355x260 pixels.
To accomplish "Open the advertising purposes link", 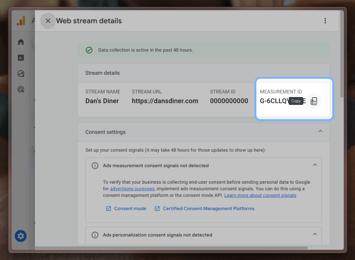I will click(132, 189).
